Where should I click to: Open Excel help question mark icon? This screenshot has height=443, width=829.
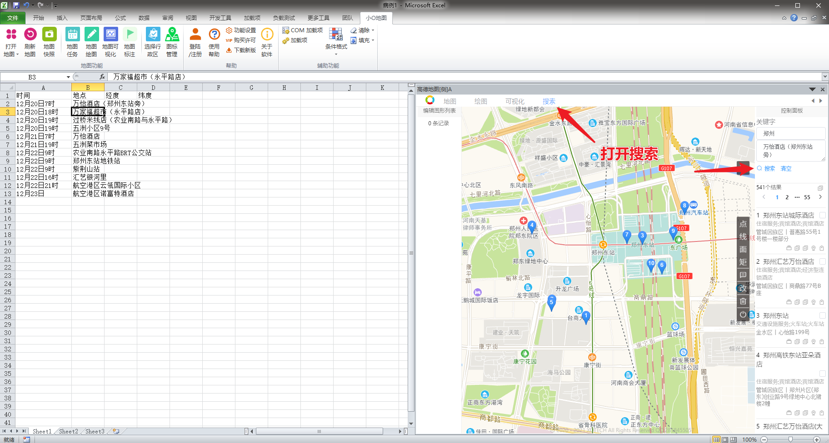click(794, 18)
